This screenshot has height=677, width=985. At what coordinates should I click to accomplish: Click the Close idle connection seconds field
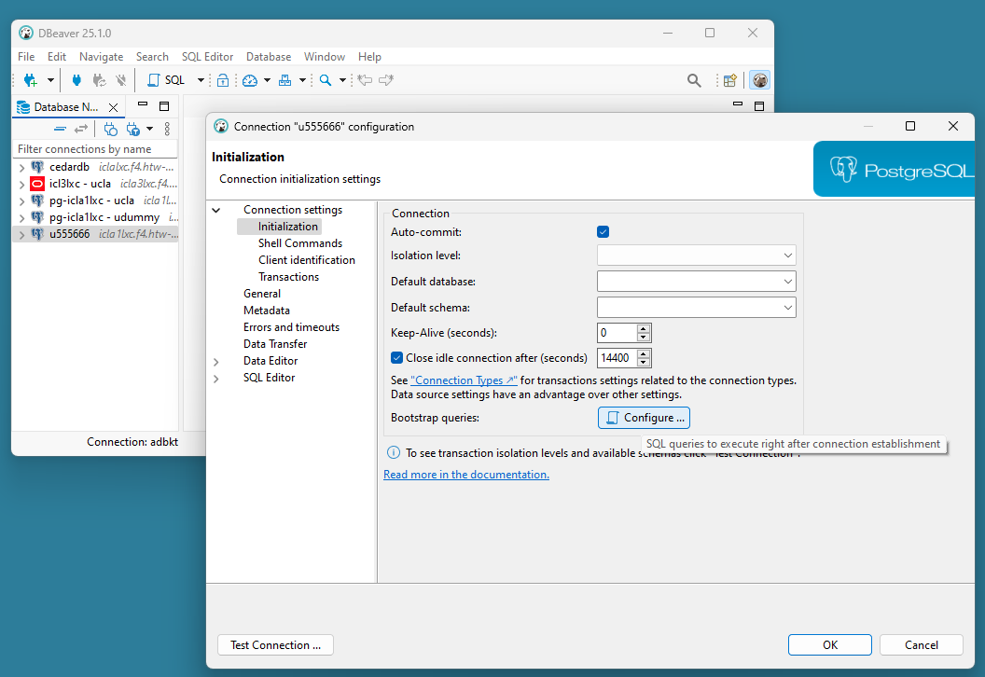tap(617, 358)
